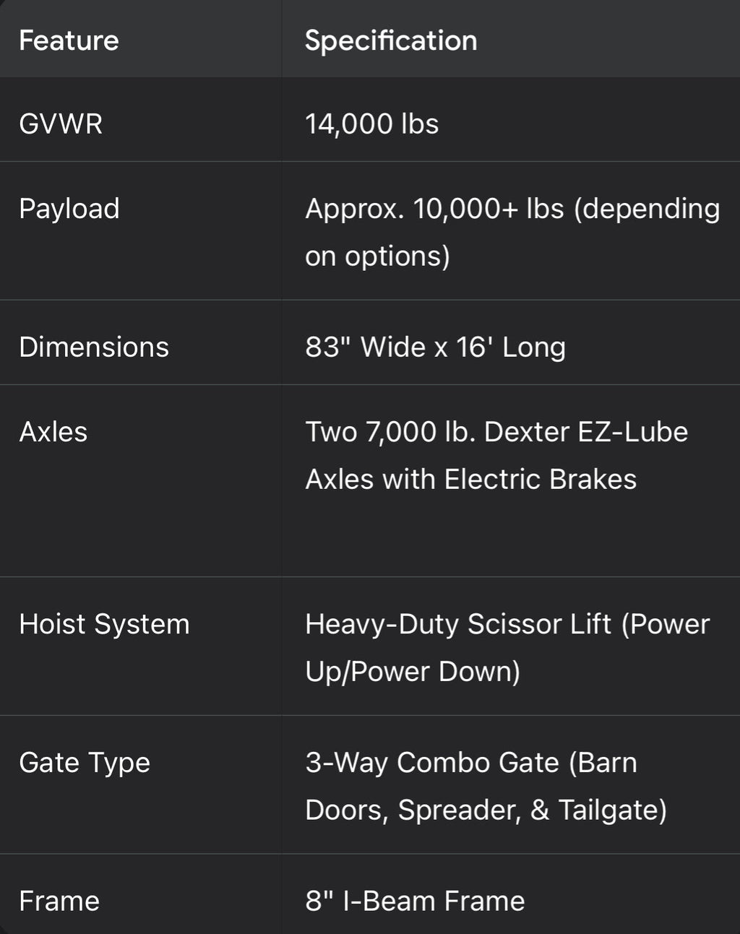Click the 14,000 lbs specification value
This screenshot has height=934, width=740.
tap(371, 124)
